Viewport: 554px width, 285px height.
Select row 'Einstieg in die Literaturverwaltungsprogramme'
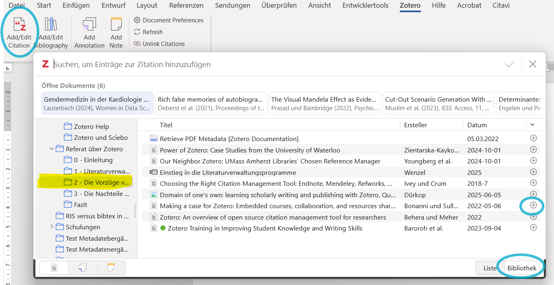point(340,172)
